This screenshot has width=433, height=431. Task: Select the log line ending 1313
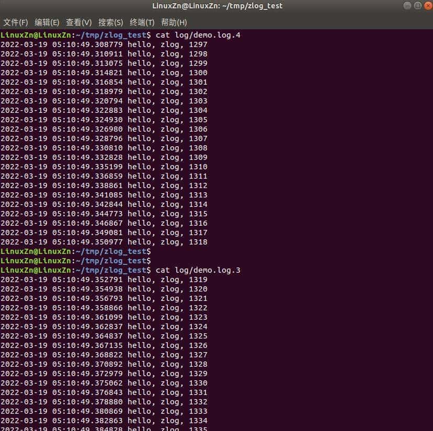coord(104,195)
